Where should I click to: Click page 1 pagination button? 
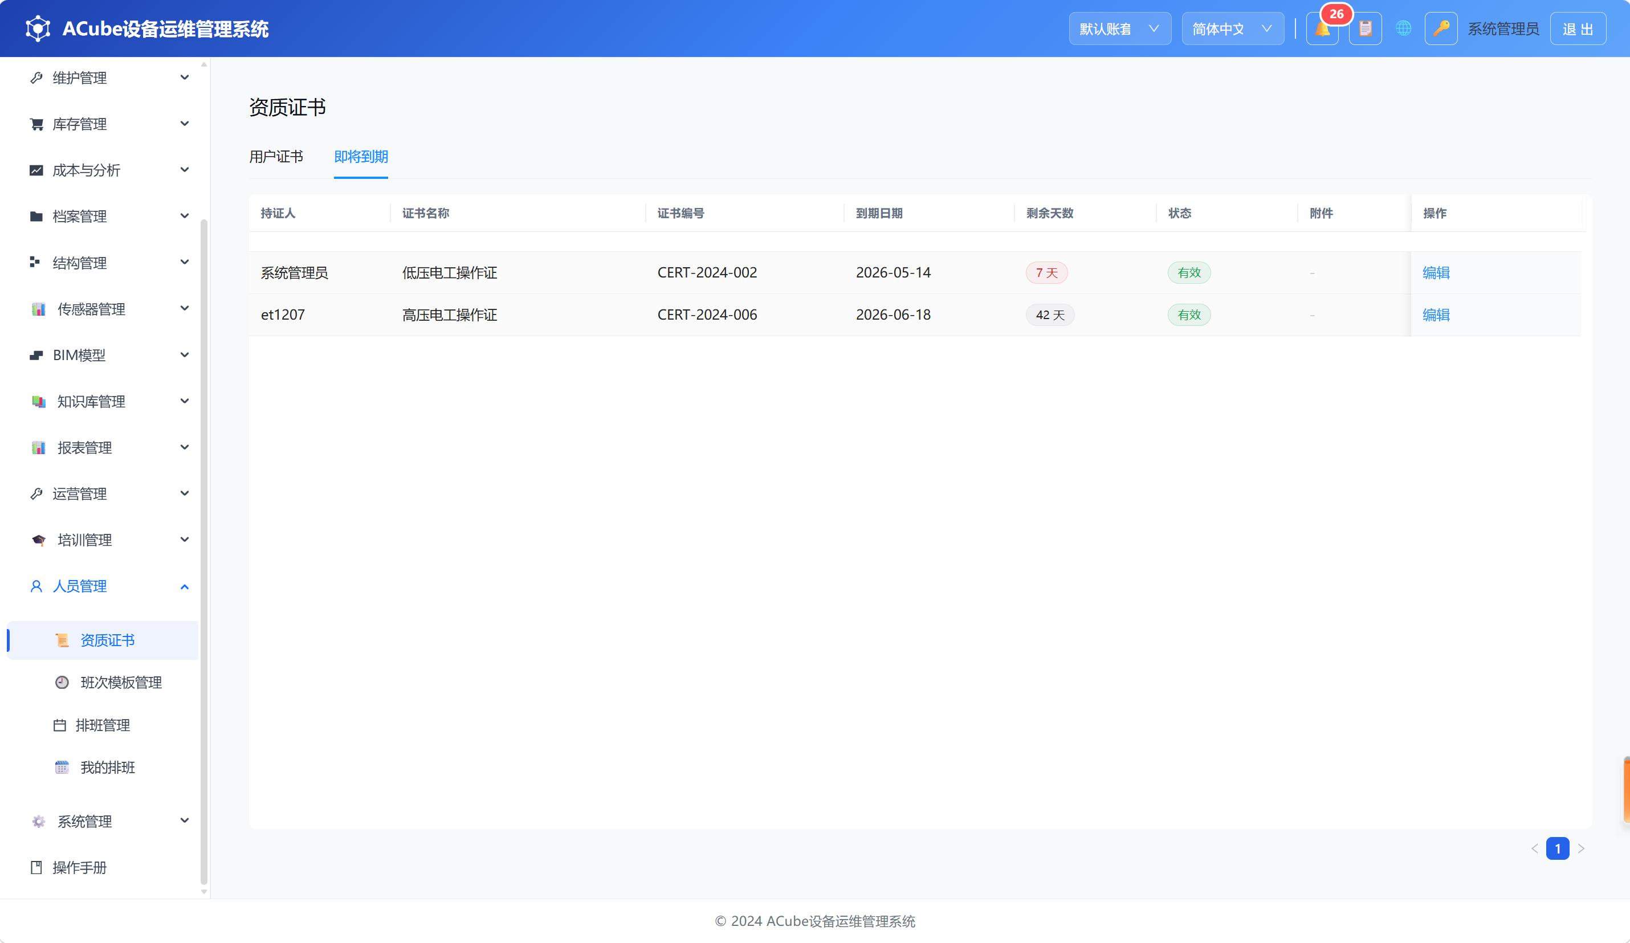[1558, 848]
